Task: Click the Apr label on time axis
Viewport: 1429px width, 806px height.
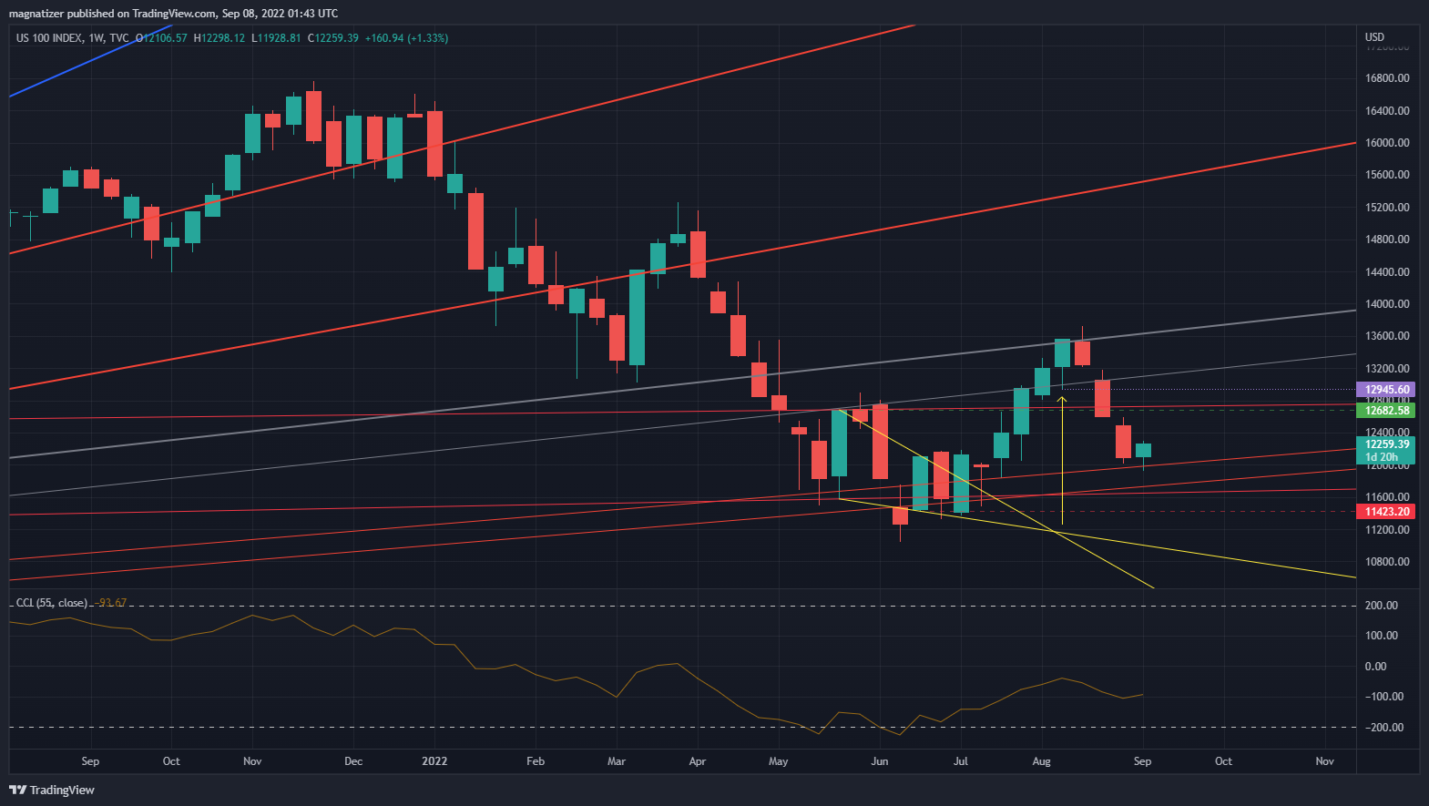Action: click(x=698, y=761)
